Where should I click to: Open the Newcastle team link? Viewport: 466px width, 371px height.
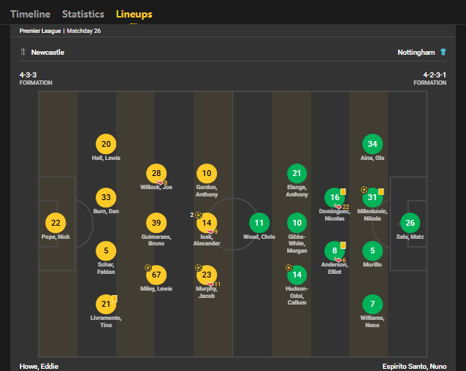(x=47, y=53)
